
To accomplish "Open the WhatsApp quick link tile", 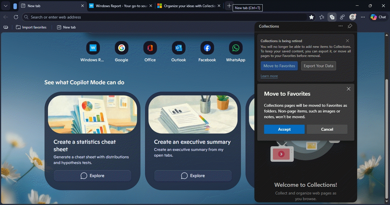I will click(236, 48).
